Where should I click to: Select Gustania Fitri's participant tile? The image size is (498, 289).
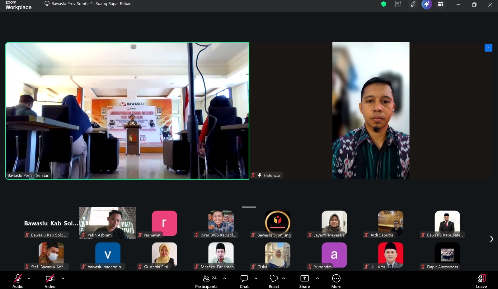coord(164,255)
